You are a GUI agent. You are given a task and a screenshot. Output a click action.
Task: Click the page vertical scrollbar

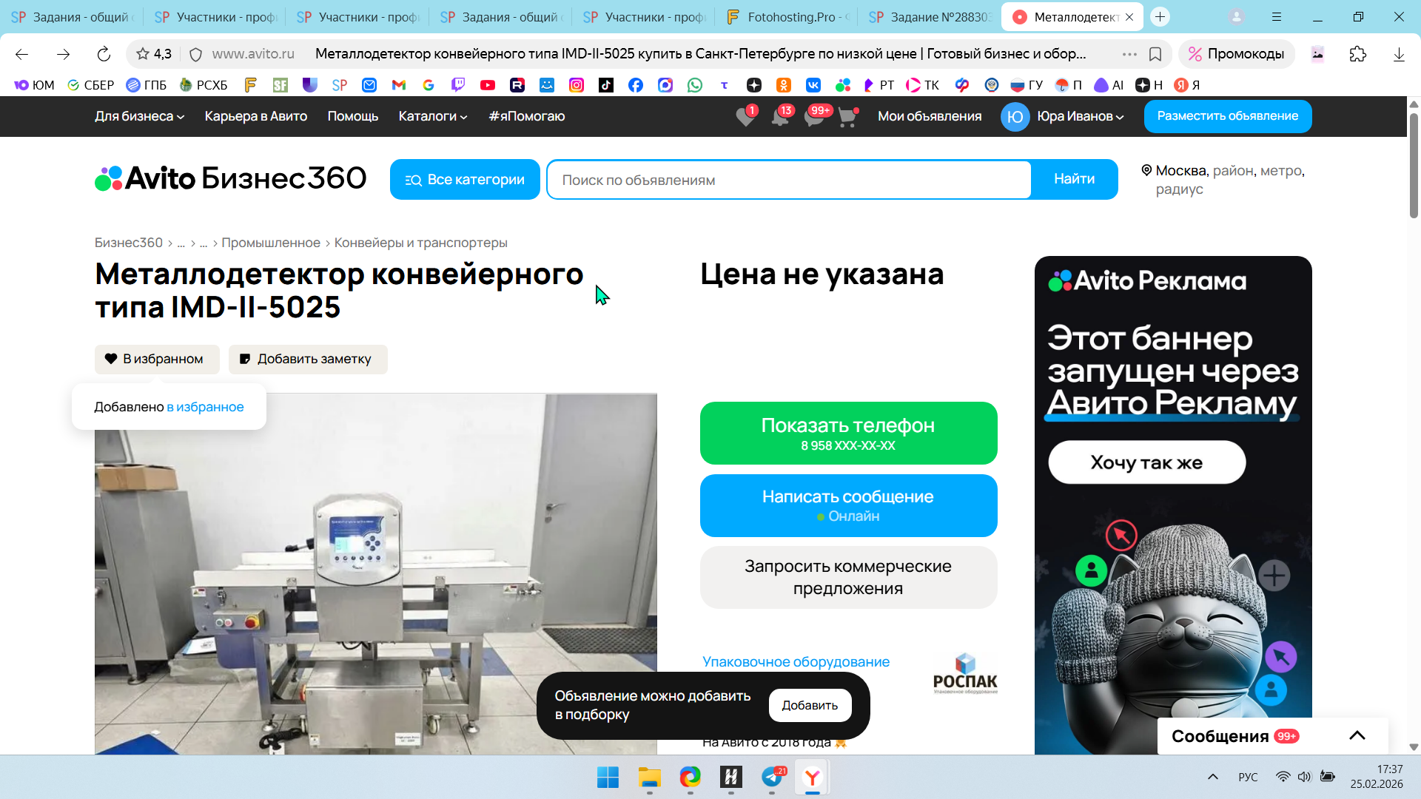point(1413,166)
